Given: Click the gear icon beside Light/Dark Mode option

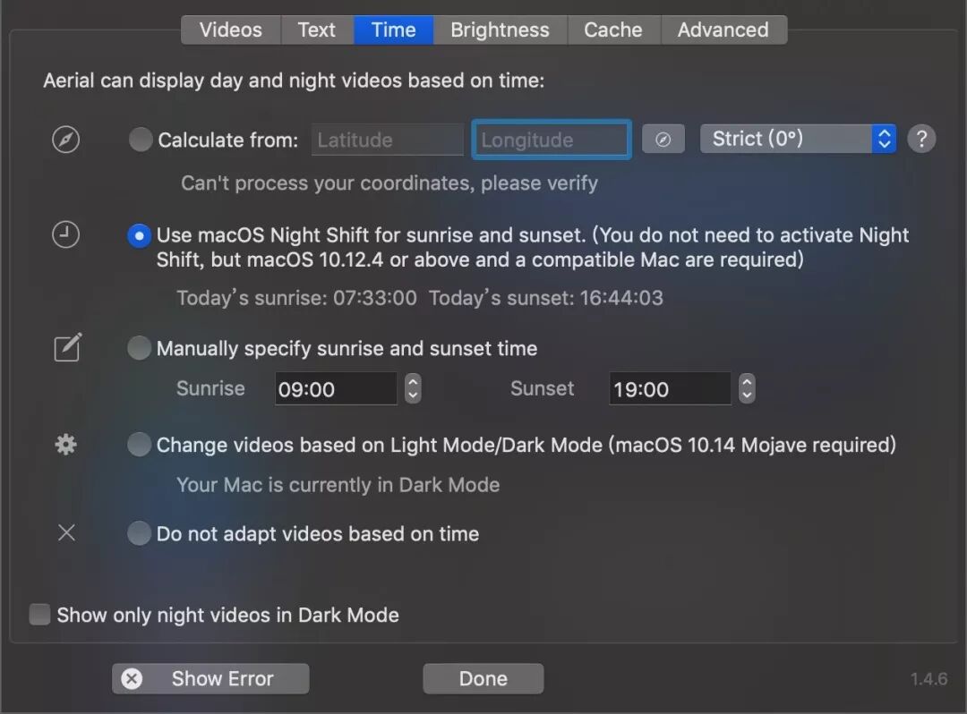Looking at the screenshot, I should tap(66, 444).
